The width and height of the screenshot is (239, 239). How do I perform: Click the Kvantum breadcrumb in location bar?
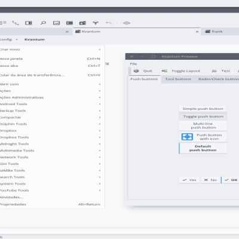click(x=35, y=39)
